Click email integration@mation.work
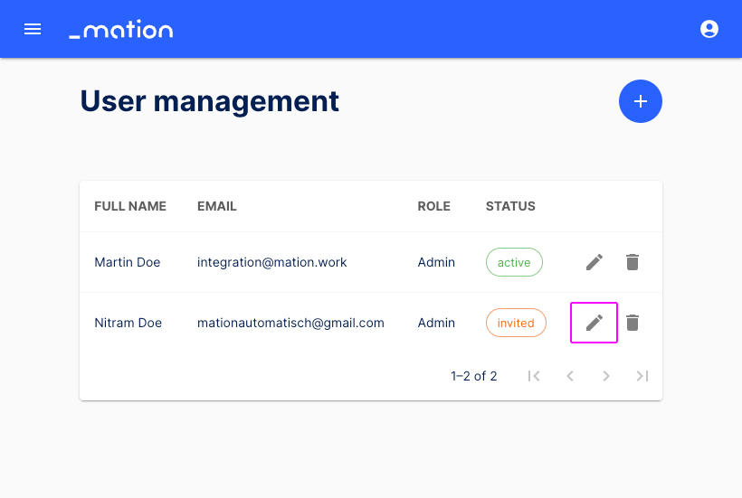Screen dimensions: 742x498 272,262
